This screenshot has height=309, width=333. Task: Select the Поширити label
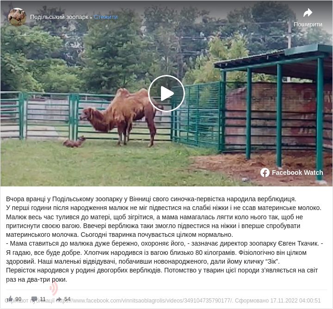click(x=308, y=25)
